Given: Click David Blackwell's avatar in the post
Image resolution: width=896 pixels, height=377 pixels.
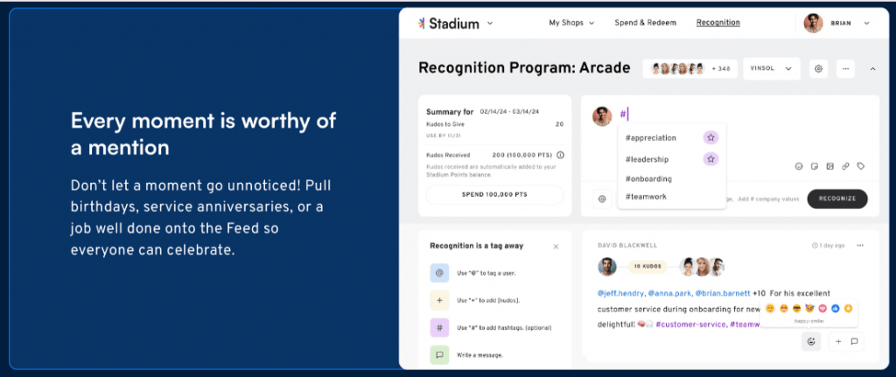Looking at the screenshot, I should (607, 267).
